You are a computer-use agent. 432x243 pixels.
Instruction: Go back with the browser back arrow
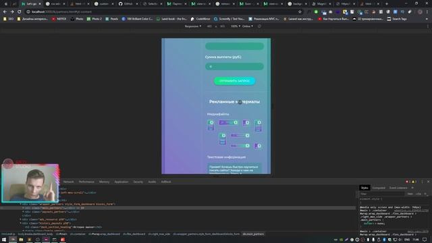click(5, 12)
